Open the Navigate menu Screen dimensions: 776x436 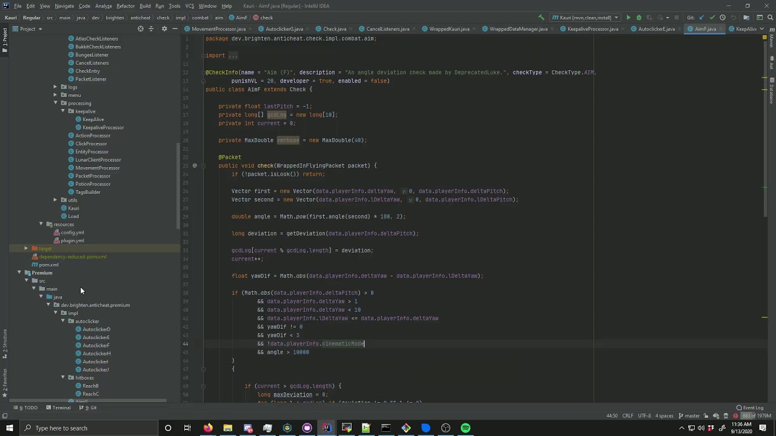pos(64,6)
